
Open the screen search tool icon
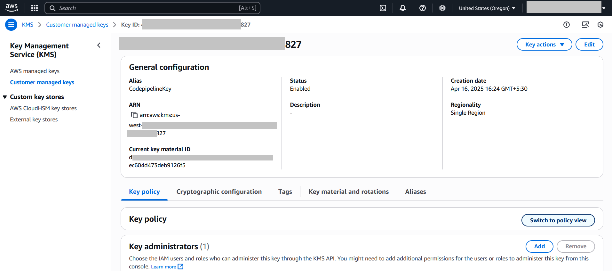[585, 25]
